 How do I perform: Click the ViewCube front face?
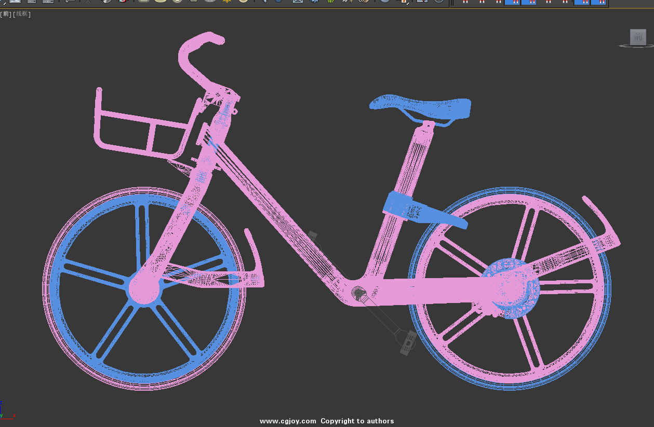click(x=638, y=37)
